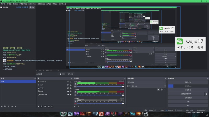The width and height of the screenshot is (209, 117).
Task: Show the hidden first source in 源 list
Action: (x=68, y=82)
